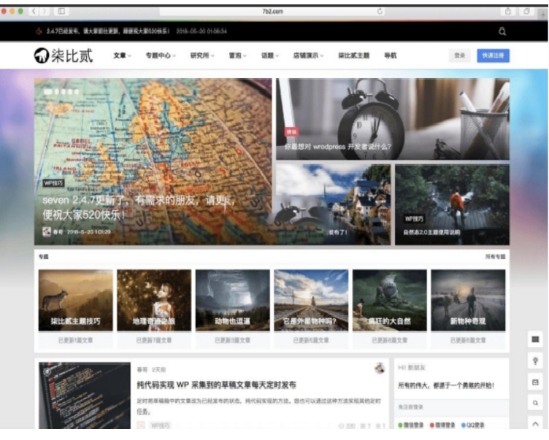Viewport: 549px width, 440px height.
Task: Open search icon in black top bar
Action: 502,31
